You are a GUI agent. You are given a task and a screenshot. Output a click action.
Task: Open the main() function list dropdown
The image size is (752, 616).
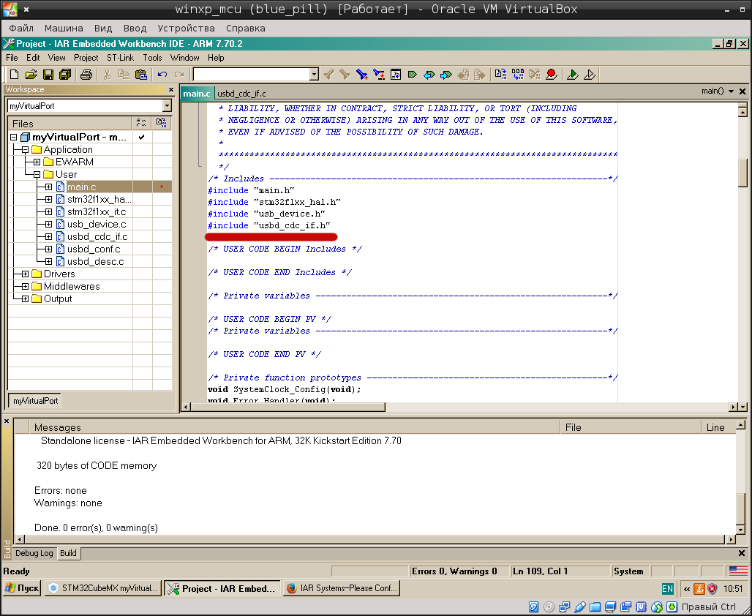pyautogui.click(x=731, y=91)
